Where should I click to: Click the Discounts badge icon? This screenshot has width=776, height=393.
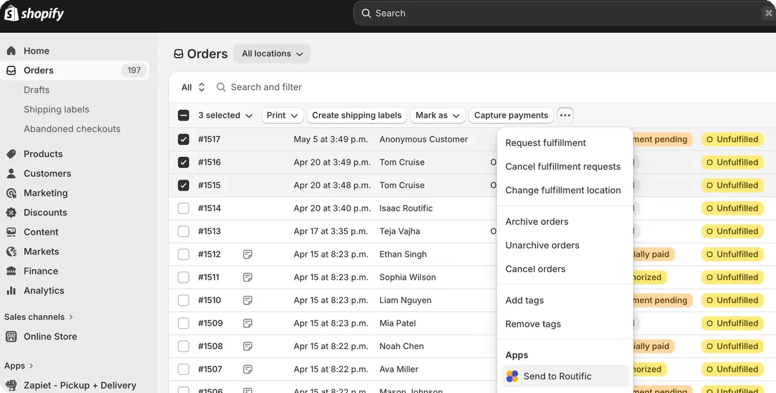click(11, 212)
